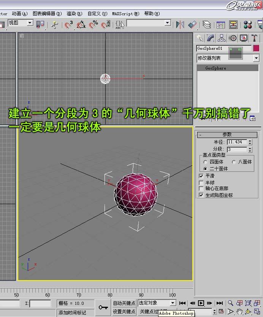Open the 帮助(H) menu
The width and height of the screenshot is (263, 317).
coord(152,13)
